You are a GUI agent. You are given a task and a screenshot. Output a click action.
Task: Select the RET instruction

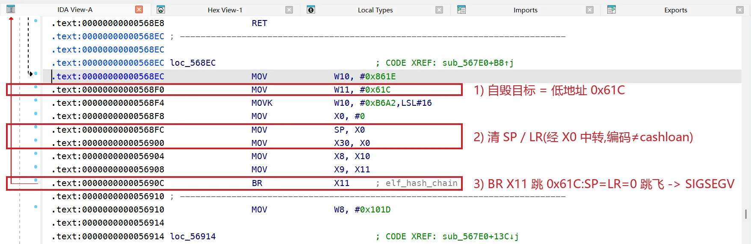pyautogui.click(x=259, y=23)
